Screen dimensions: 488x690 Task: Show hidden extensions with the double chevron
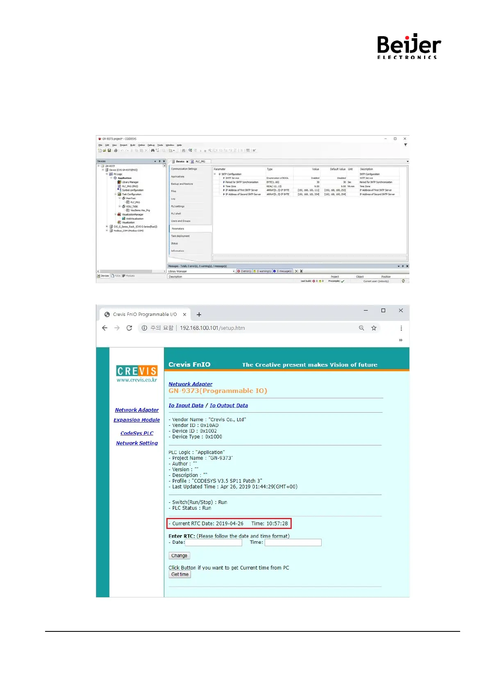click(401, 340)
